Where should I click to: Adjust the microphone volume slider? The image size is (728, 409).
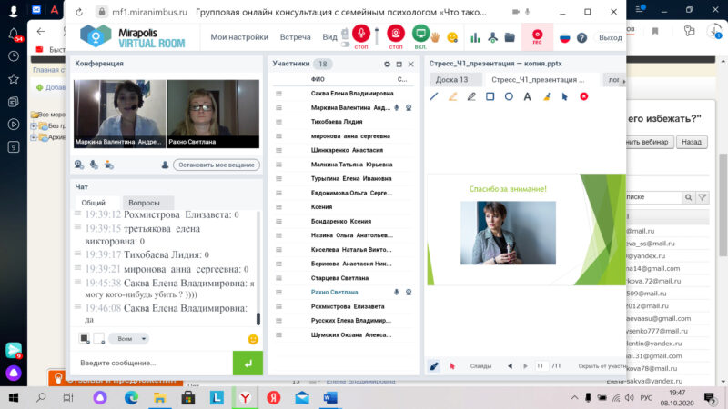point(377,36)
